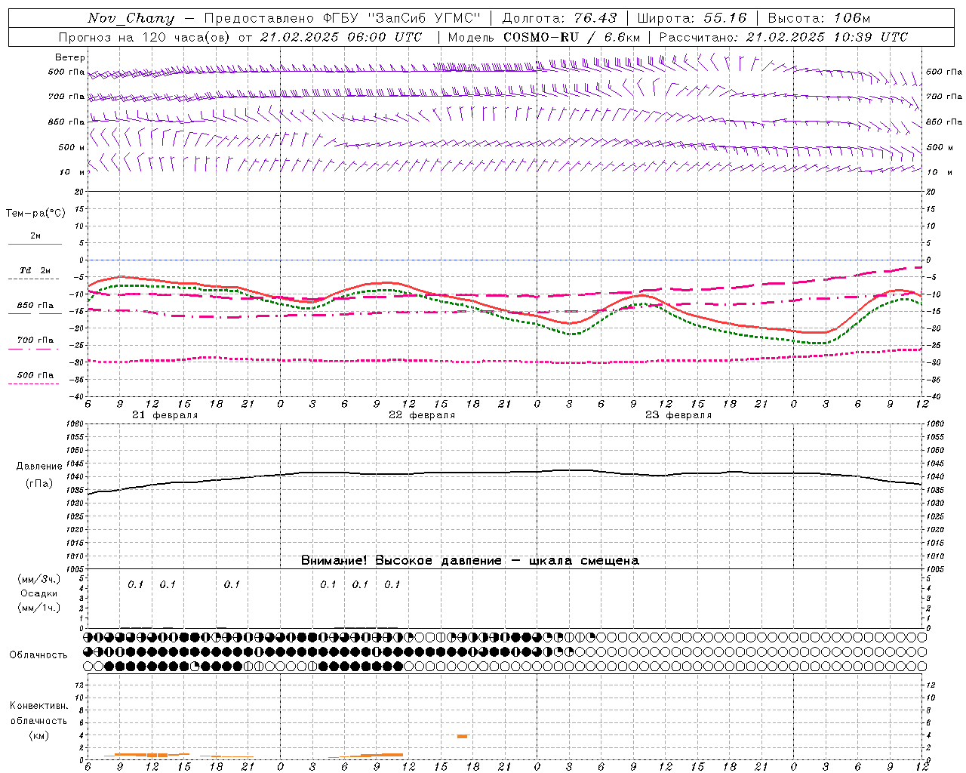966x773 pixels.
Task: Click 'Модель COSMO-RU / 6.6км' label
Action: [x=544, y=37]
